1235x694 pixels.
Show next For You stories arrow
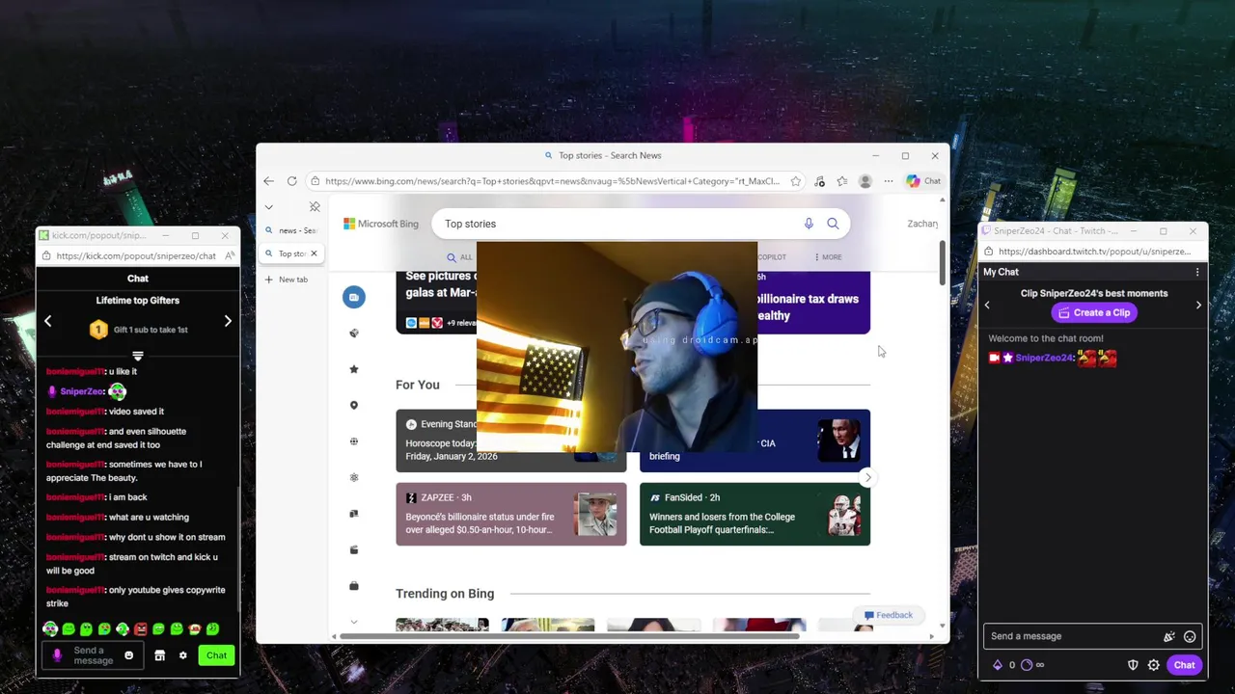(867, 477)
